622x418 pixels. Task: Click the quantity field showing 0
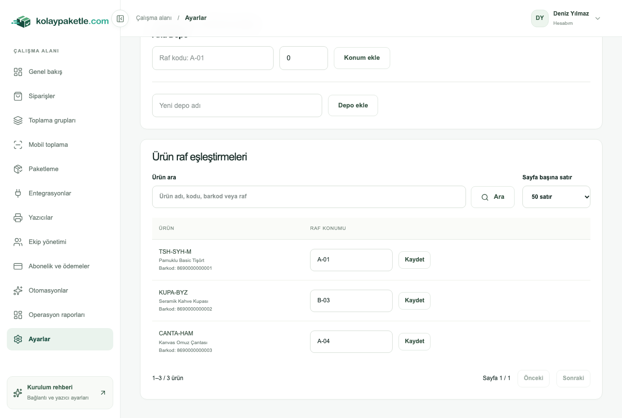(304, 58)
